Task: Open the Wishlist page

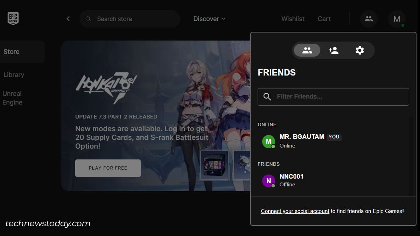Action: (293, 19)
